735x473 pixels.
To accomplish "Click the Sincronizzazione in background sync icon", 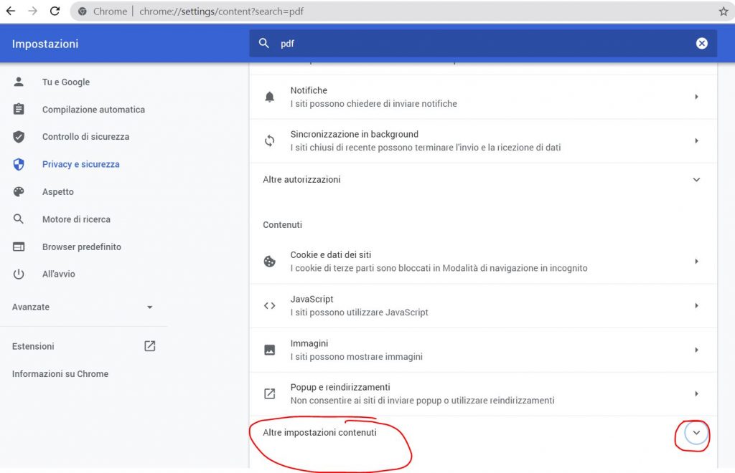I will point(269,140).
